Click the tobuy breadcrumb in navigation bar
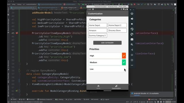184x103 pixels. click(x=19, y=4)
